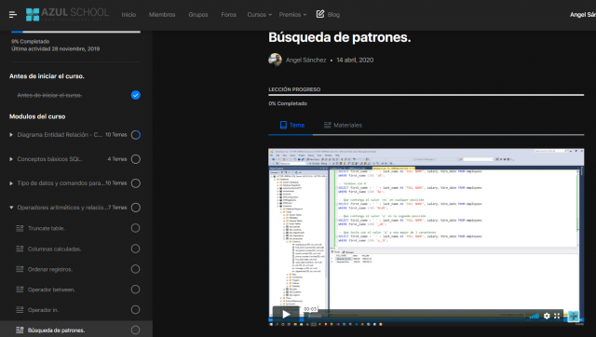
Task: Expand Conceptos básicos SQL module arrow
Action: pos(11,159)
